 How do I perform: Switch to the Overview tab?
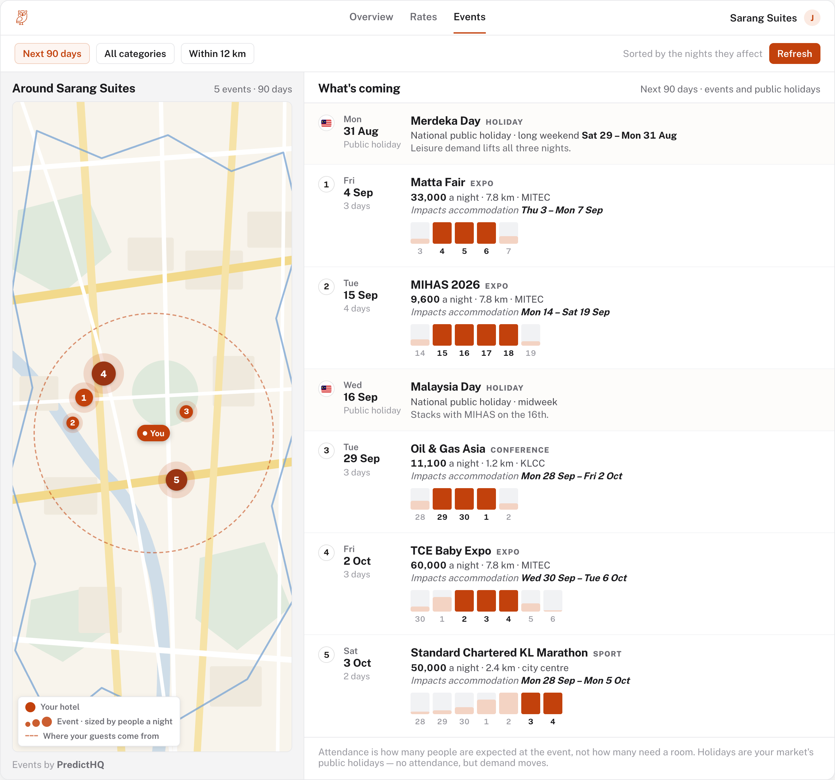point(371,17)
